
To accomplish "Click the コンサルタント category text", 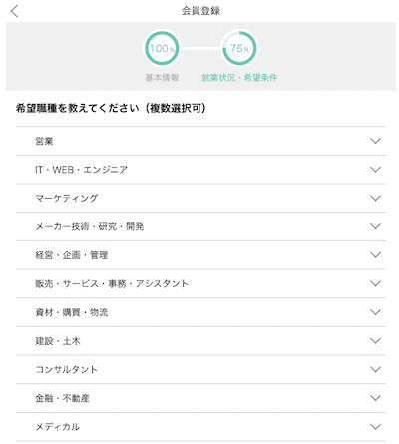I will click(66, 369).
